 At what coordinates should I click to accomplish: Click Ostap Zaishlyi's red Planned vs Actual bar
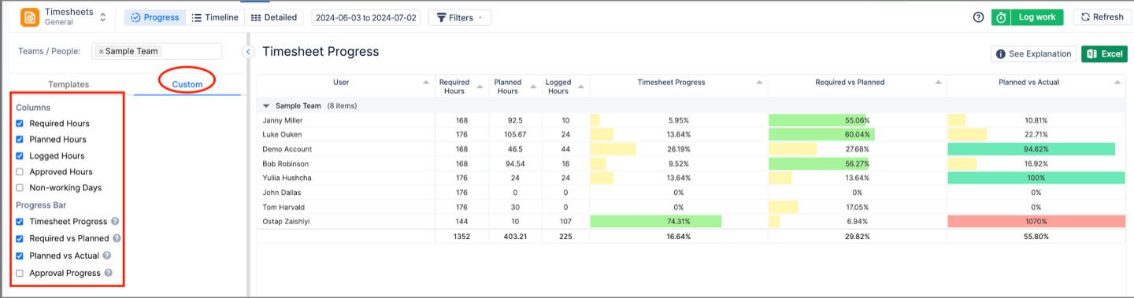[x=1036, y=222]
